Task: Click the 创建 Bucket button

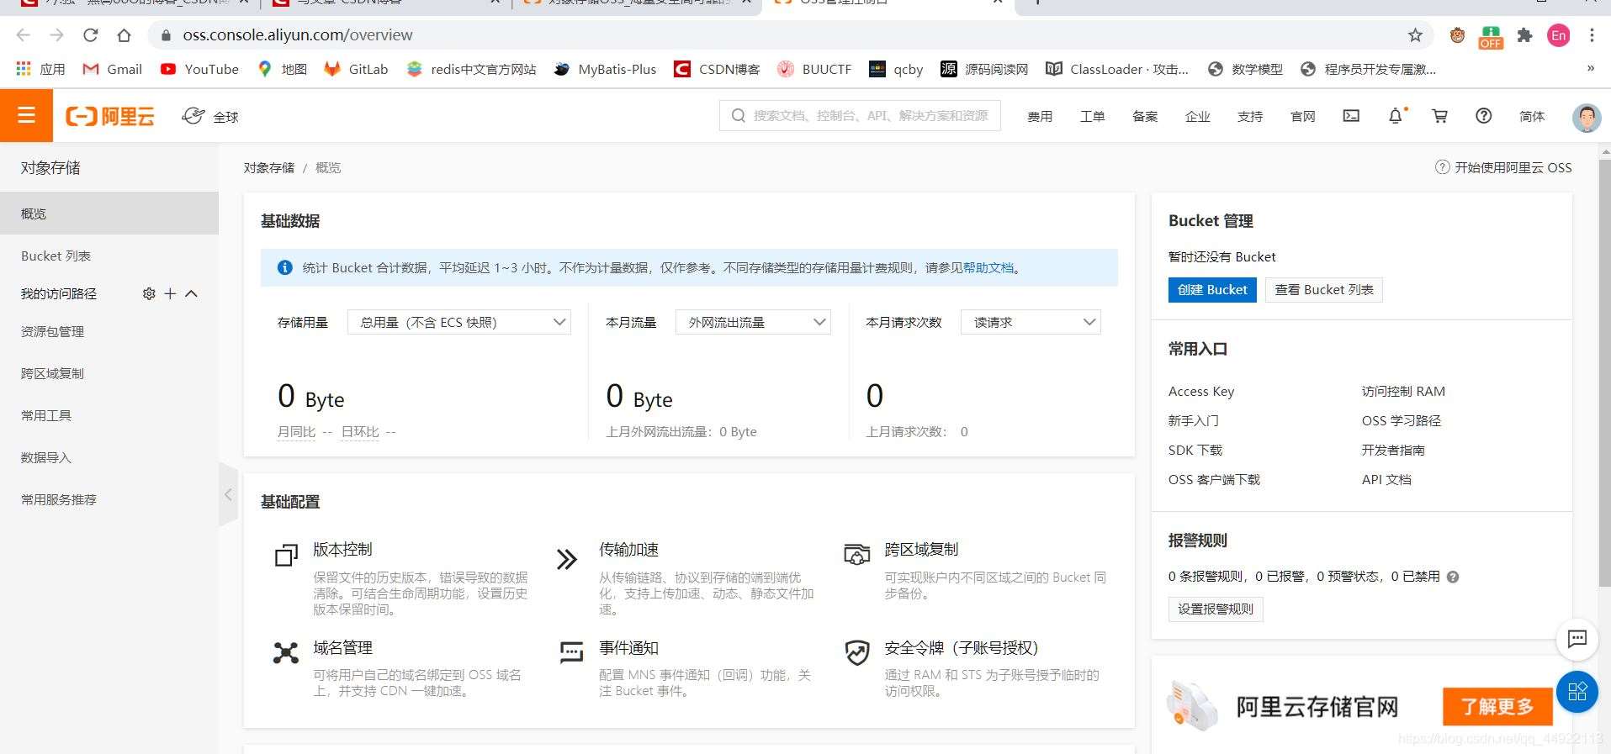Action: pos(1211,289)
